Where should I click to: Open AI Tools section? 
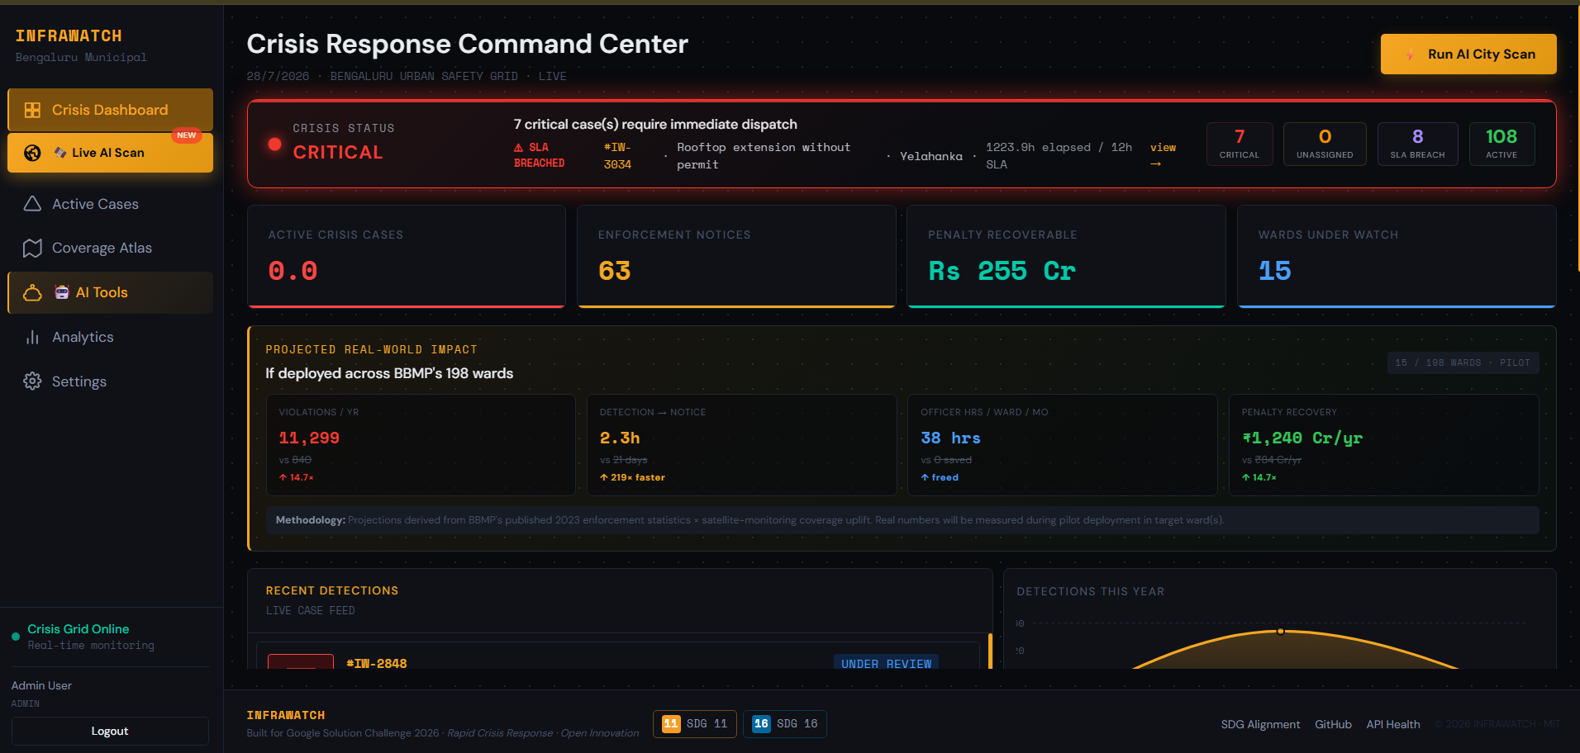click(x=110, y=292)
